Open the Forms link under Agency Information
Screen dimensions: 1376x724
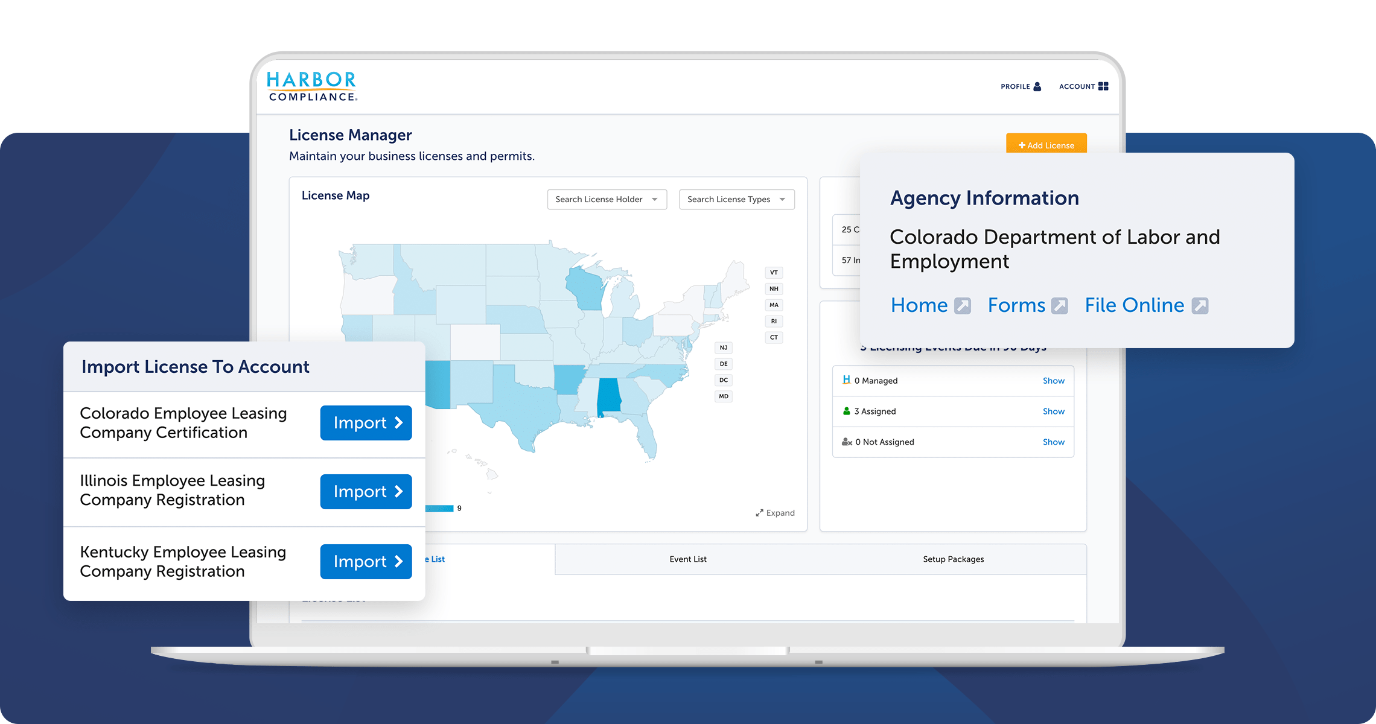[x=1016, y=305]
